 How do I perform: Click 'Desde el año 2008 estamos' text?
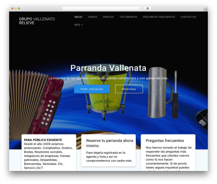point(44,144)
